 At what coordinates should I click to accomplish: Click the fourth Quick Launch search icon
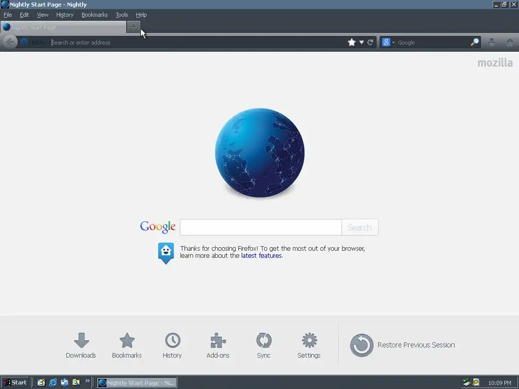pyautogui.click(x=76, y=382)
